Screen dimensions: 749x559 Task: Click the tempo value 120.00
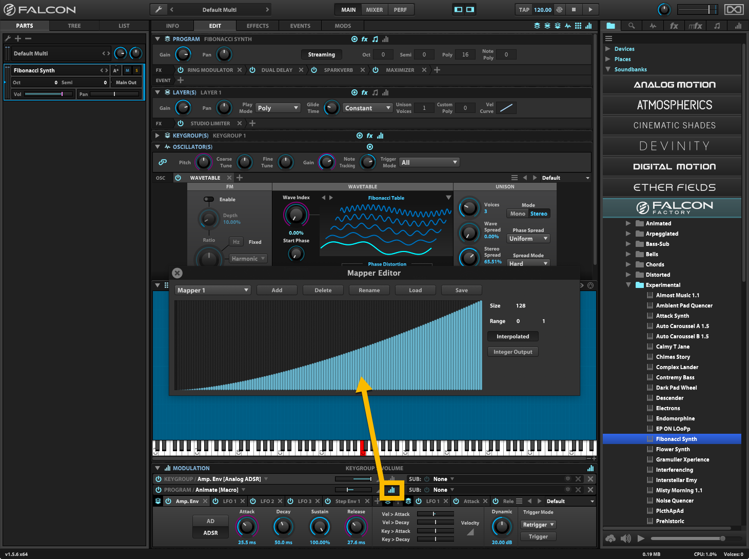[x=543, y=9]
